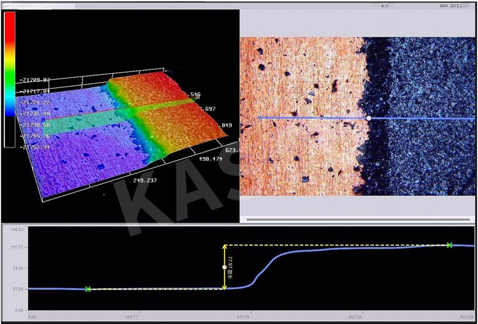
Task: Select left endpoint of blue scan line
Action: coord(259,118)
